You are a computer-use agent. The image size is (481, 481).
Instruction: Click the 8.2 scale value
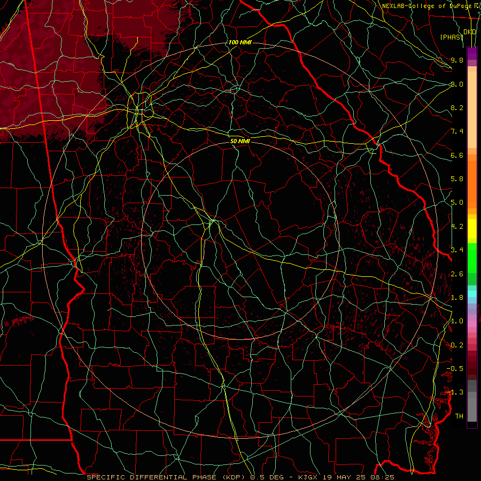point(457,107)
